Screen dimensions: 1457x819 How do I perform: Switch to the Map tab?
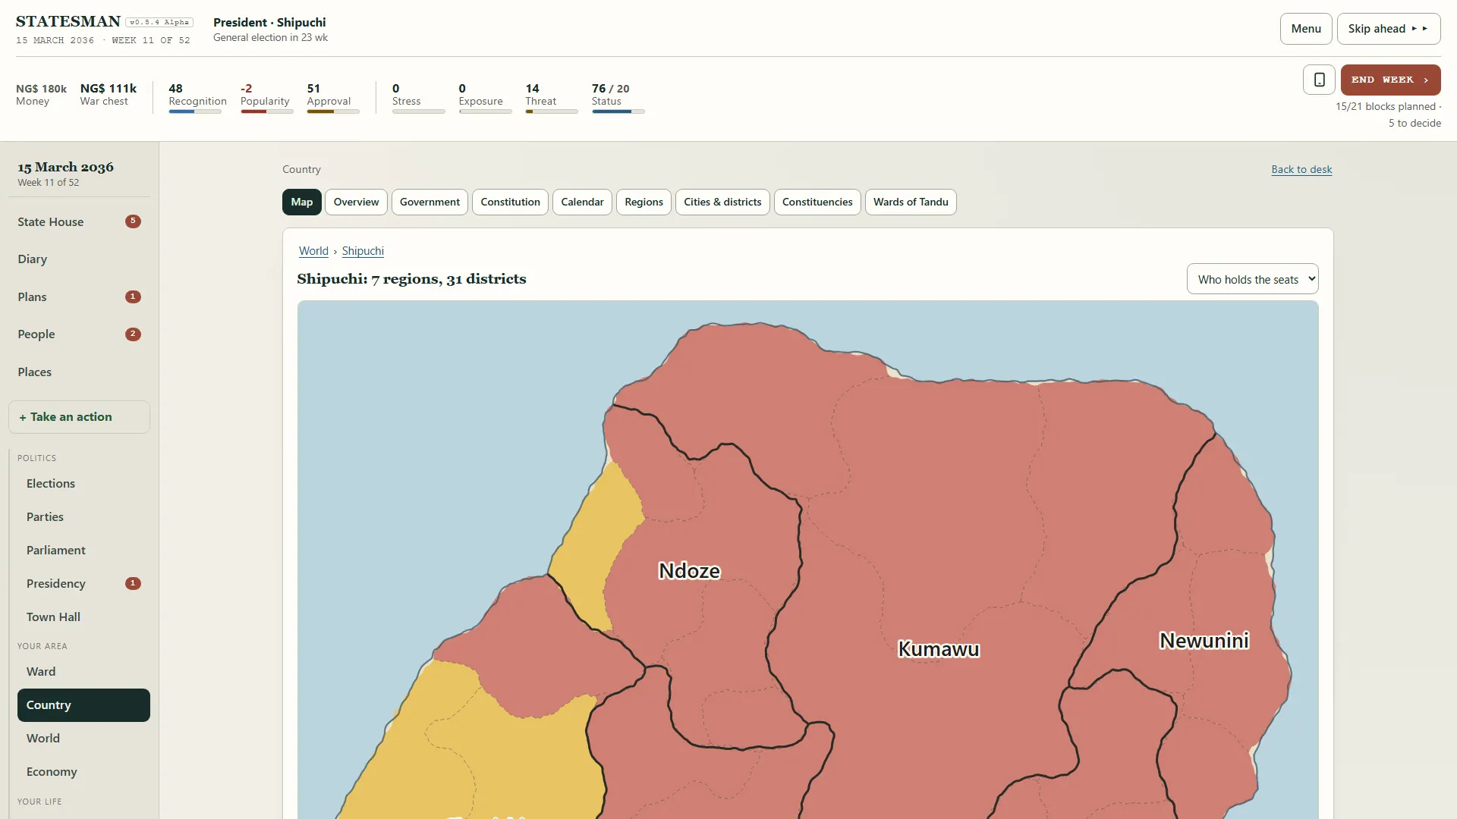point(302,202)
